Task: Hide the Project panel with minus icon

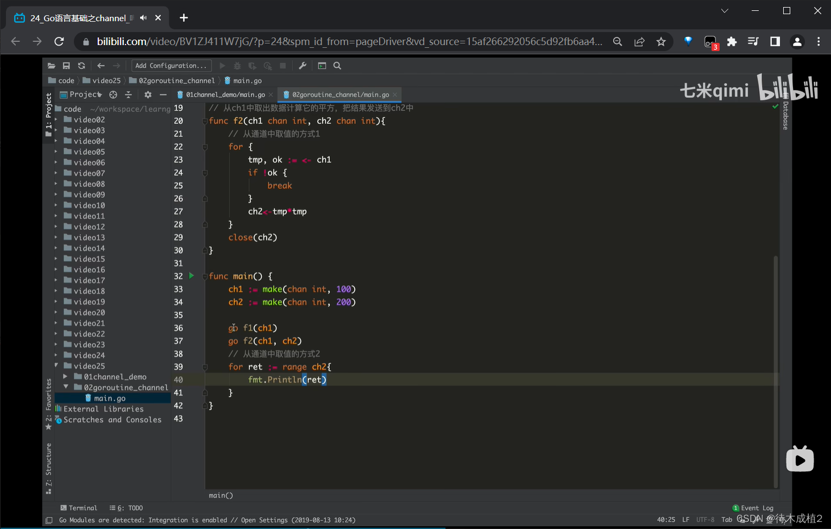Action: click(163, 95)
